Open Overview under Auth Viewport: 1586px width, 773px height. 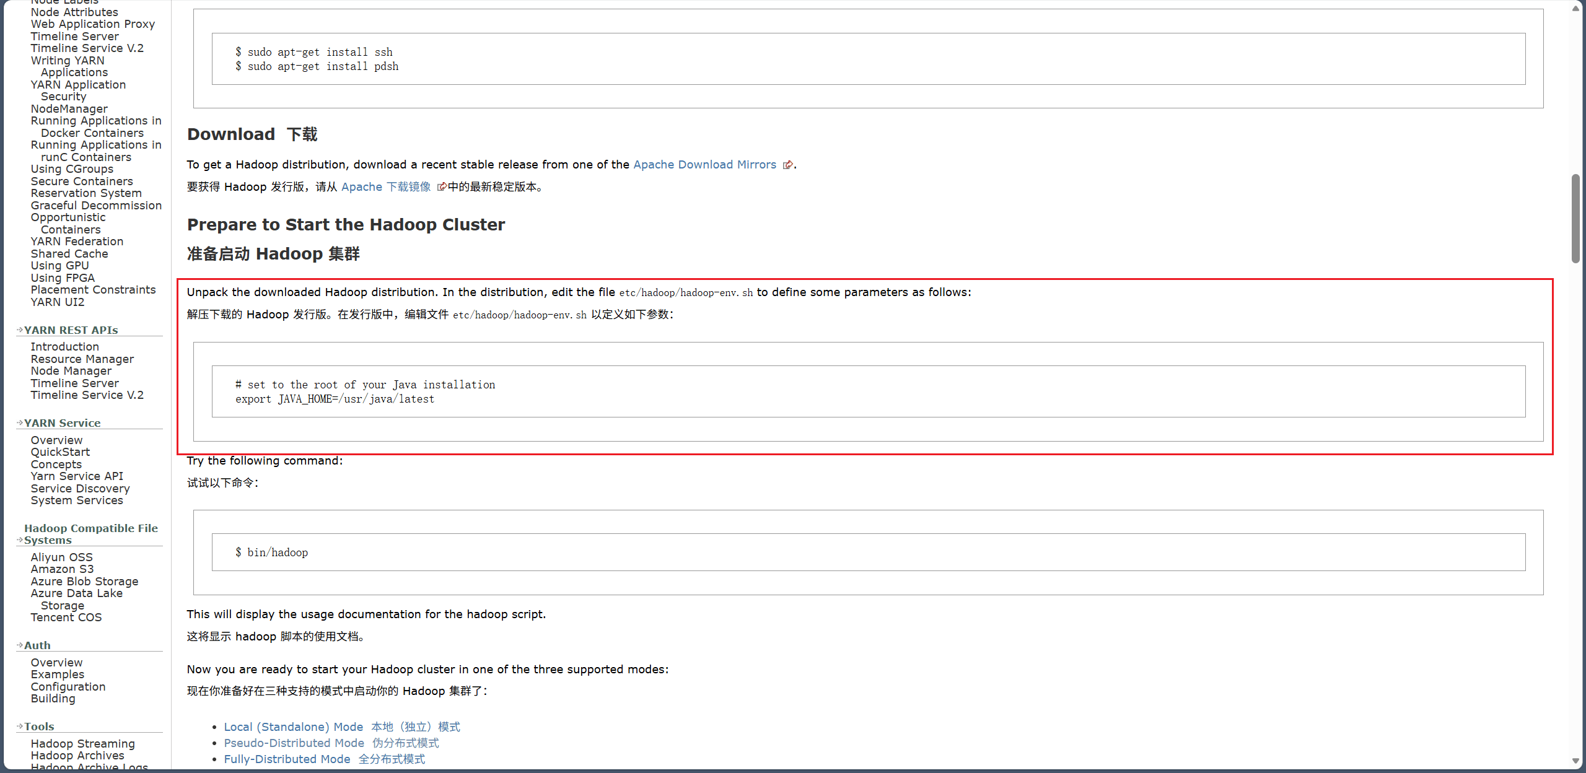coord(56,663)
